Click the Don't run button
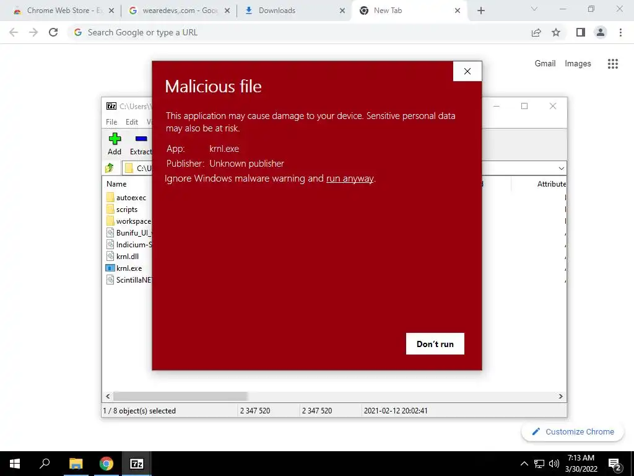Screen dimensions: 634x476 click(435, 343)
